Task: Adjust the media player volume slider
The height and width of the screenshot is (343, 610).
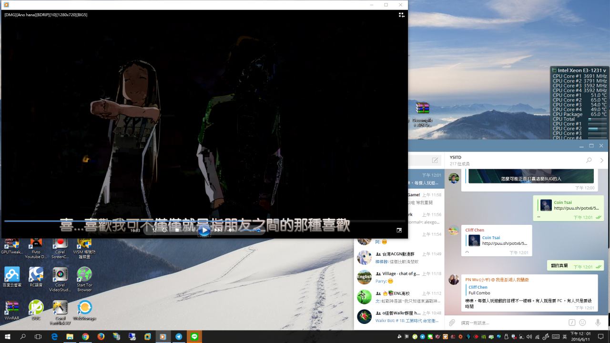Action: [x=250, y=230]
